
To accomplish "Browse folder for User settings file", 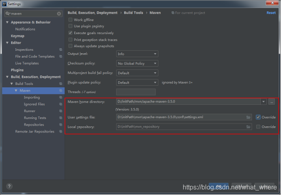I will pos(249,117).
